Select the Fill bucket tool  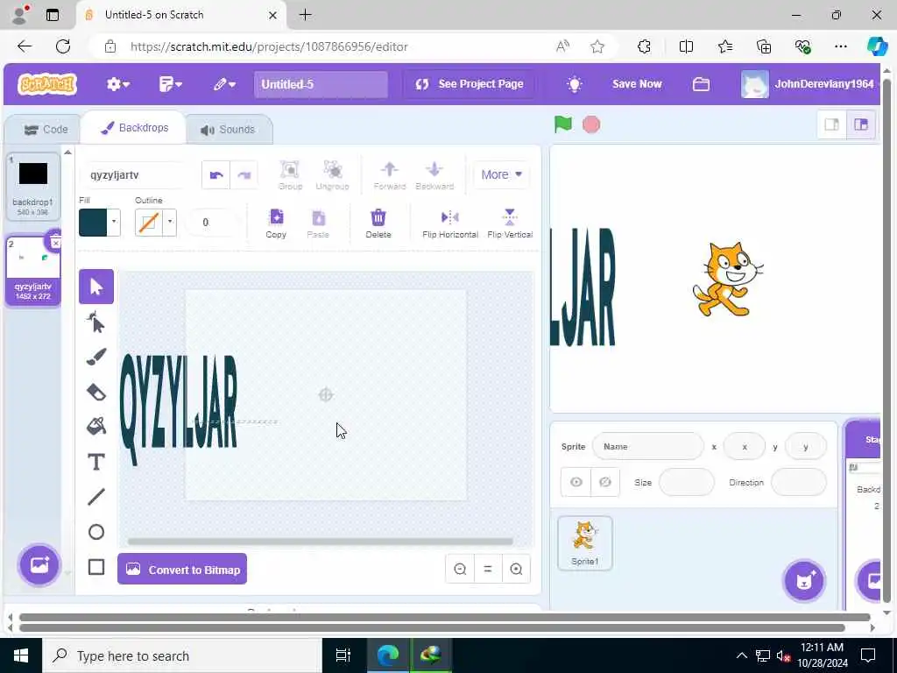coord(96,427)
